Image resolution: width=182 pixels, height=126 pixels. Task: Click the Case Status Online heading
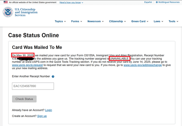click(x=34, y=35)
